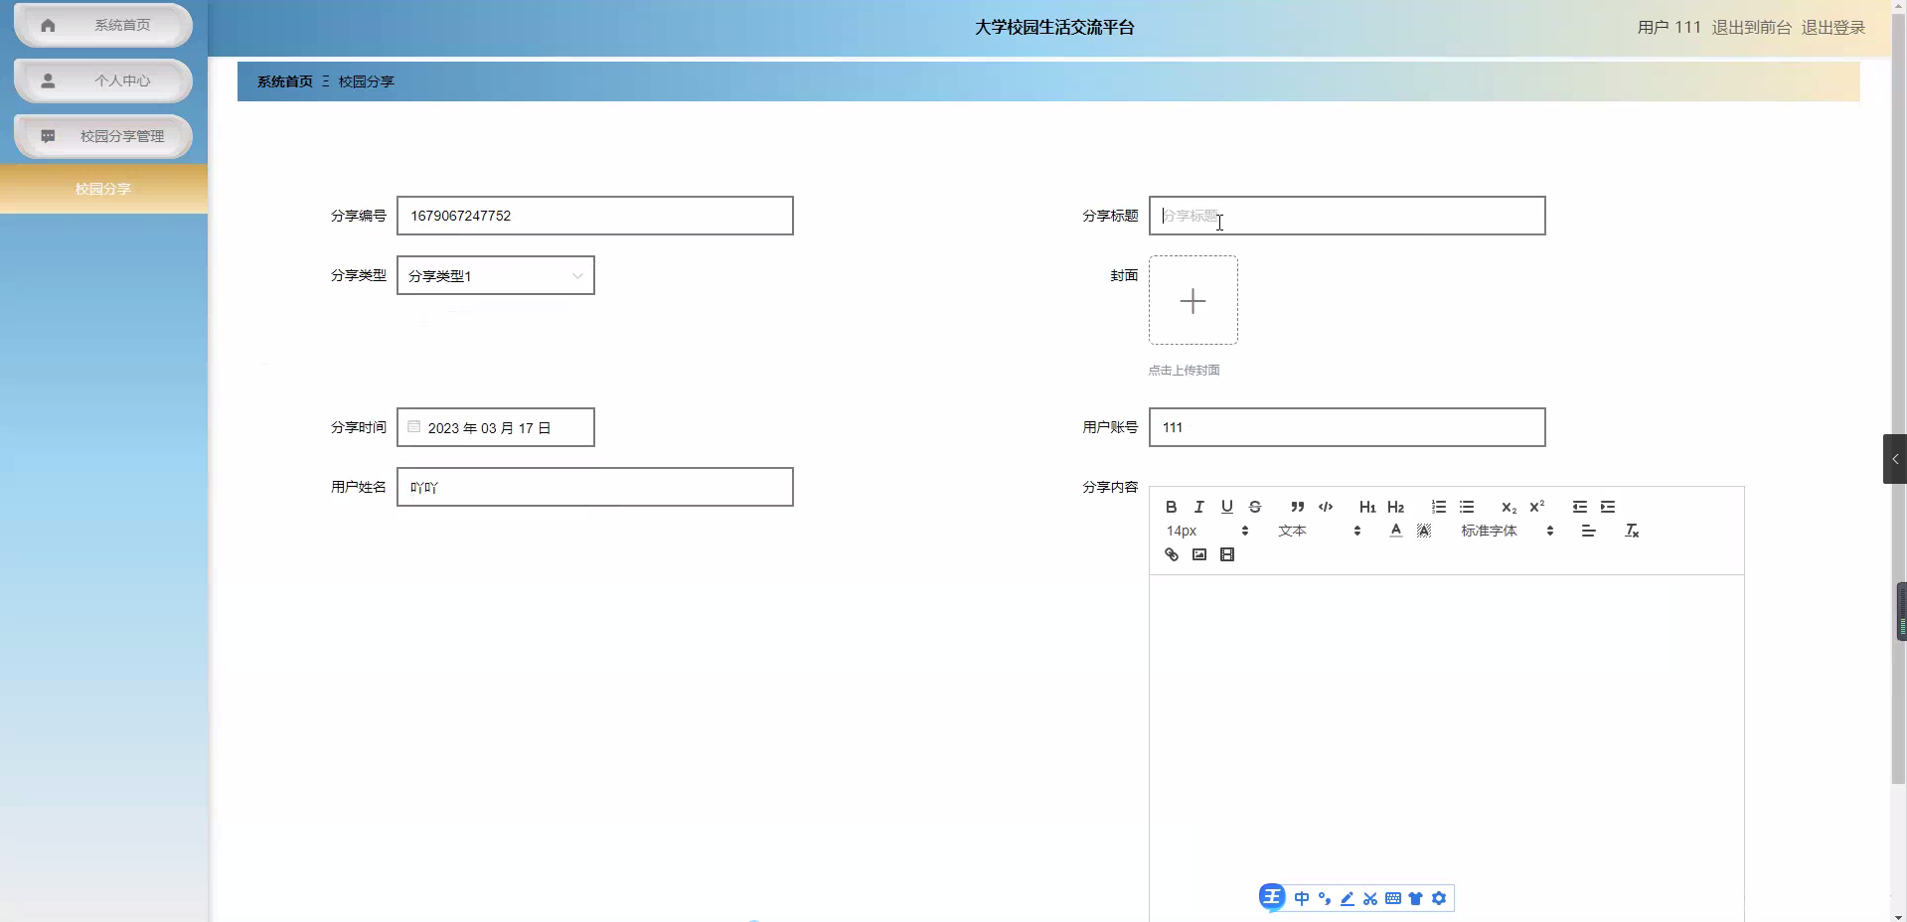Insert a video into the editor
1907x922 pixels.
point(1227,554)
